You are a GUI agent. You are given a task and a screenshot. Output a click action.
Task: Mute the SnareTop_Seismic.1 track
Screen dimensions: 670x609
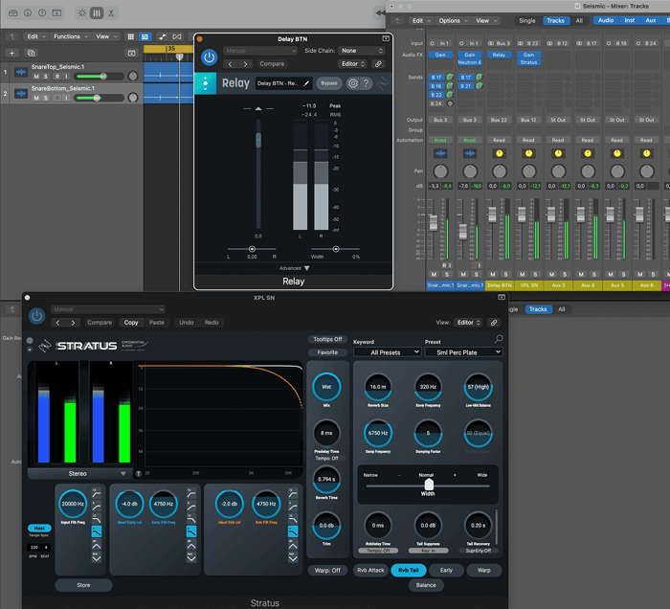click(36, 77)
